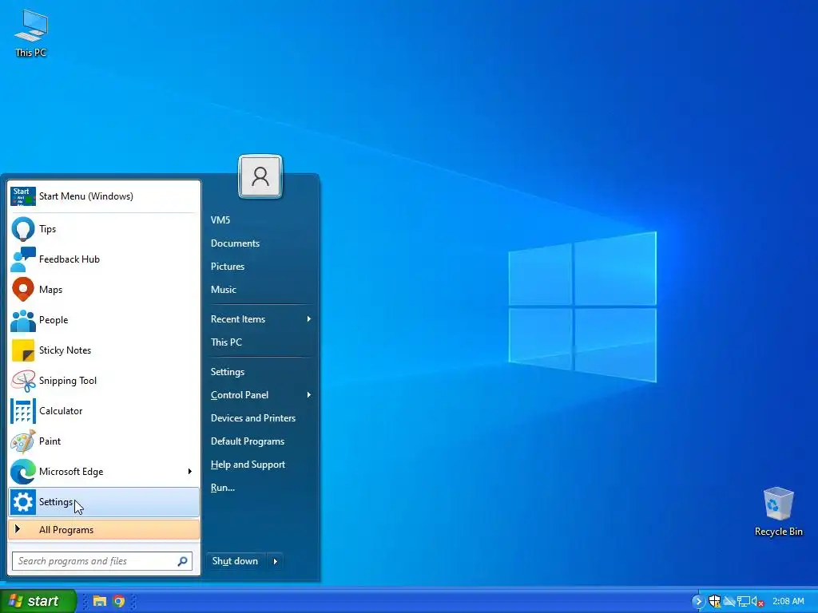Click the Shut down button
The height and width of the screenshot is (613, 818).
click(236, 561)
